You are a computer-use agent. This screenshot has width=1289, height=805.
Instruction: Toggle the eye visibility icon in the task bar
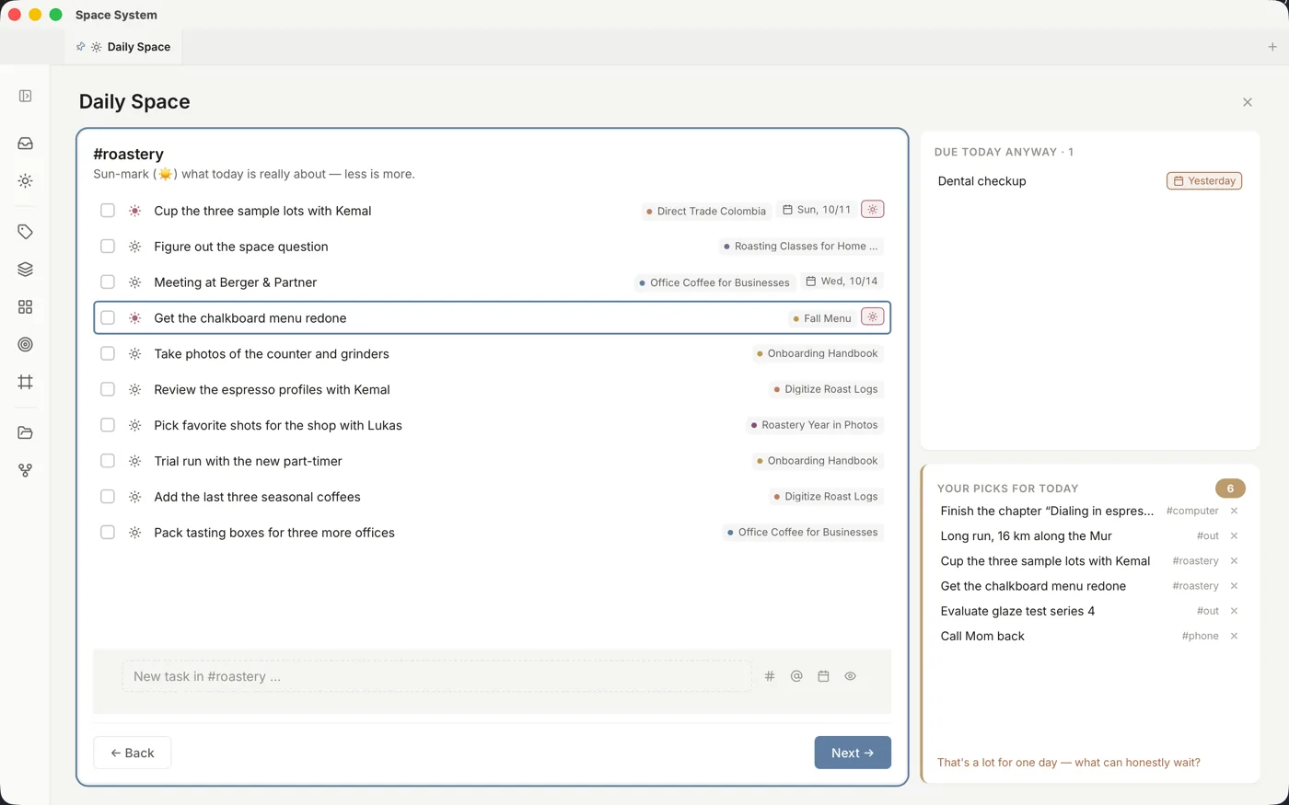pos(850,676)
